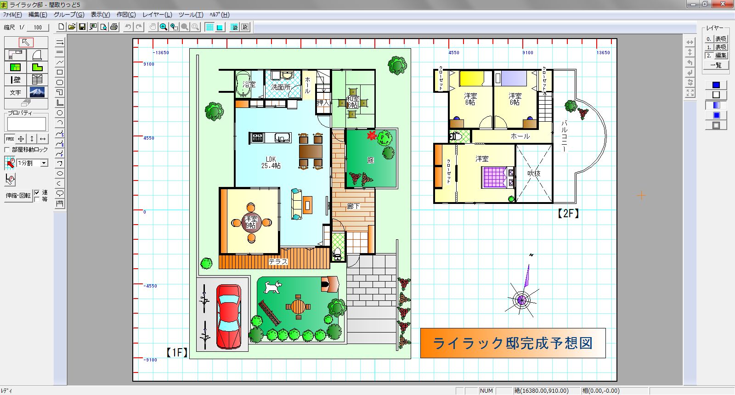Image resolution: width=735 pixels, height=395 pixels.
Task: Open the 作図(C) menu
Action: coord(126,15)
